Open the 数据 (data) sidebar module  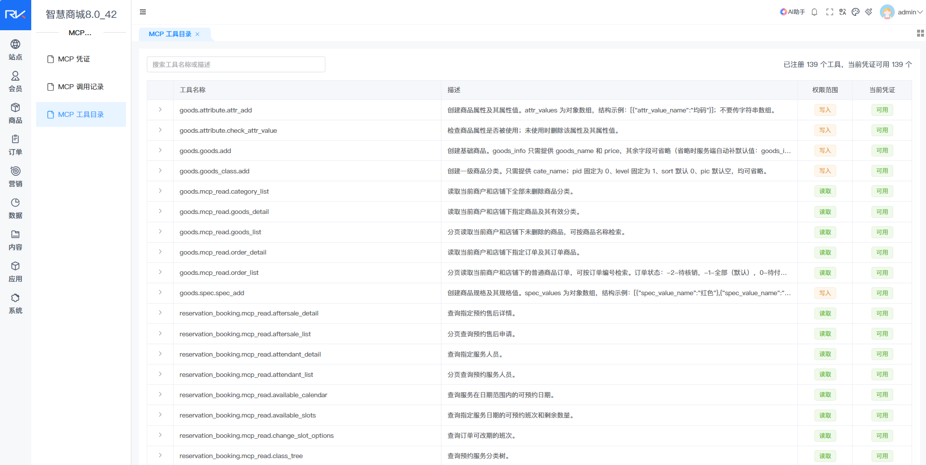point(15,208)
